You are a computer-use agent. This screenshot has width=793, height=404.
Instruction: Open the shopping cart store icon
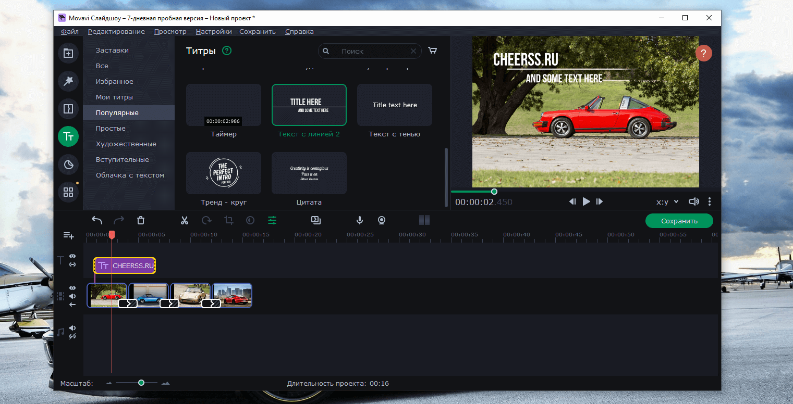[432, 51]
